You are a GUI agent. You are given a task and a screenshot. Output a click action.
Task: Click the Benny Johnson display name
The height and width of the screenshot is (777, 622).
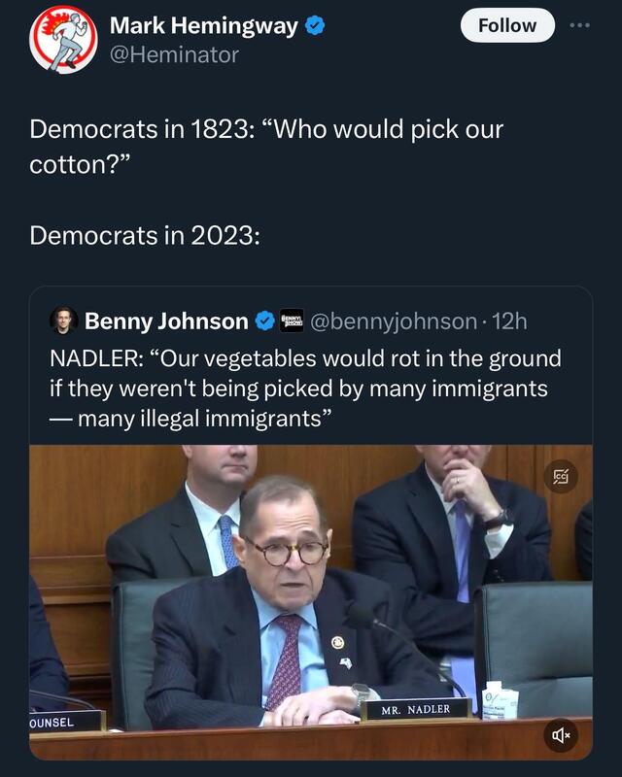tap(166, 321)
